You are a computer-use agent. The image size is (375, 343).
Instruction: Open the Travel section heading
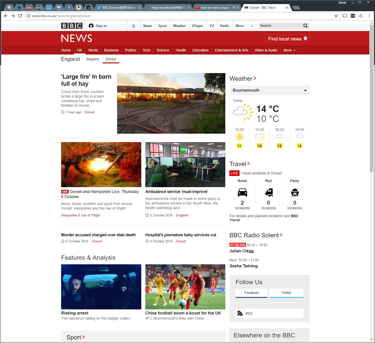(240, 164)
